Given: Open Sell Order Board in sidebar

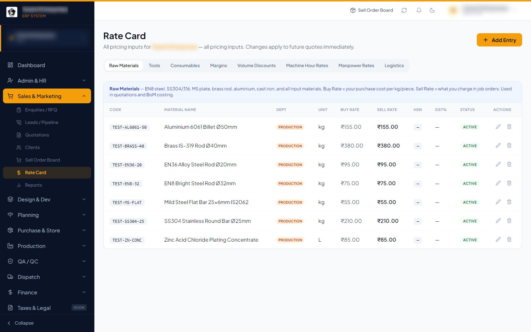Looking at the screenshot, I should click(x=47, y=160).
